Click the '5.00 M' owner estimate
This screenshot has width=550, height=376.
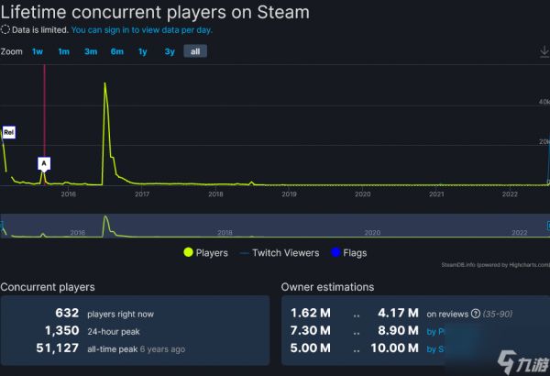pos(311,348)
